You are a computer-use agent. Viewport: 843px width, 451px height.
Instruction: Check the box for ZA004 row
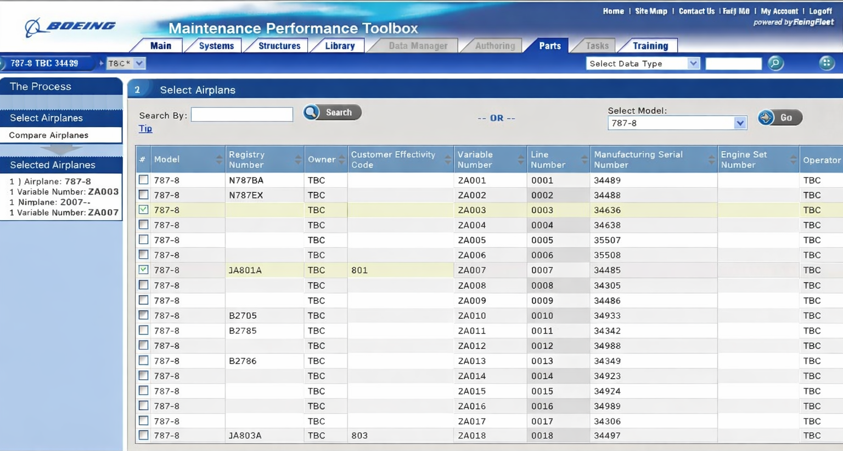pos(143,225)
